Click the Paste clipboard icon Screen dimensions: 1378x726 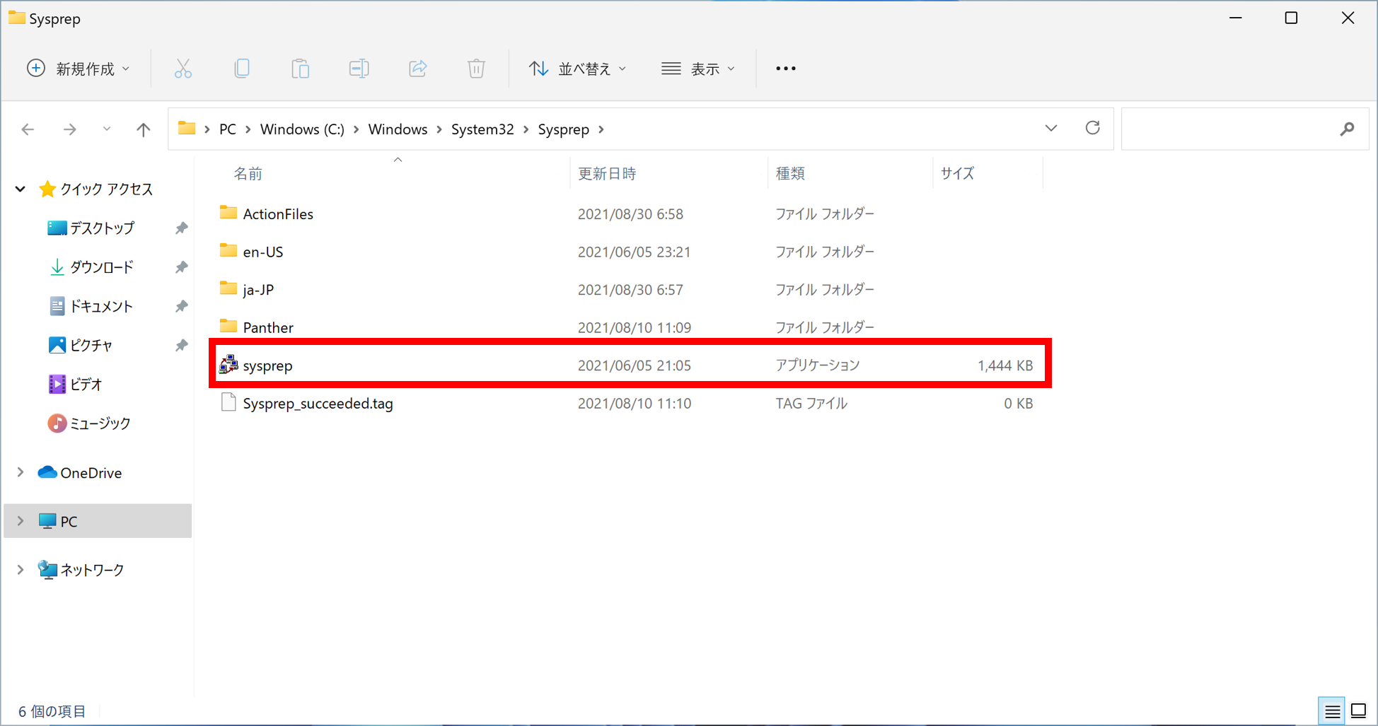(x=301, y=69)
